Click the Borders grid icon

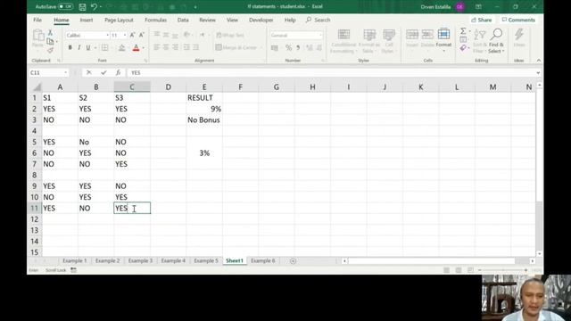105,47
